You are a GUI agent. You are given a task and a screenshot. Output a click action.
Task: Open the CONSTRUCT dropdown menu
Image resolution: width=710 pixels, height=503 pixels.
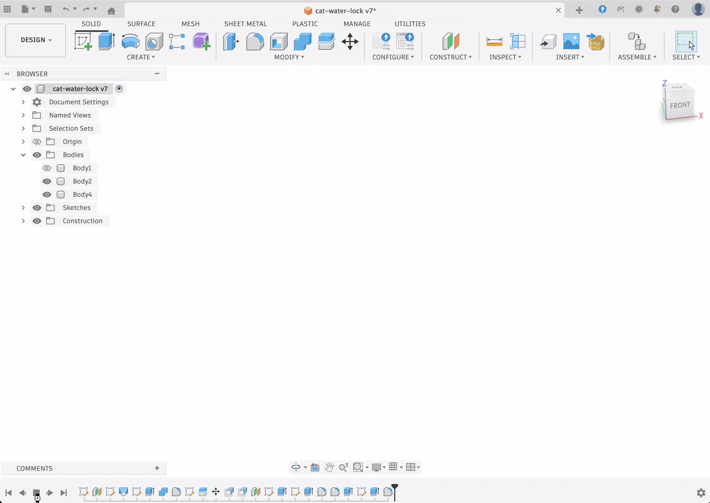(x=451, y=57)
